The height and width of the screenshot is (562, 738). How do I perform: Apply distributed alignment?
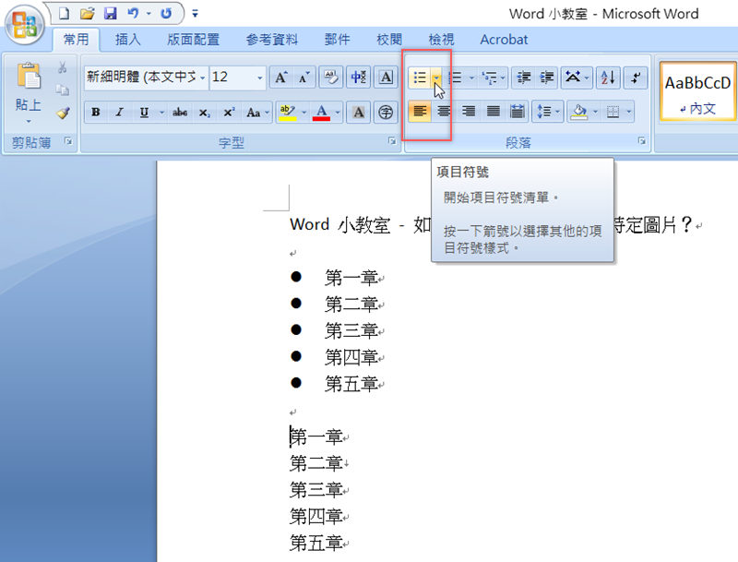click(517, 112)
